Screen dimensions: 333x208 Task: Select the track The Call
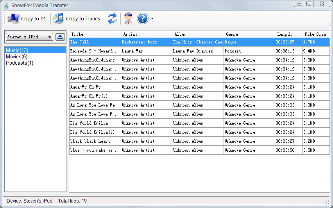pyautogui.click(x=95, y=42)
